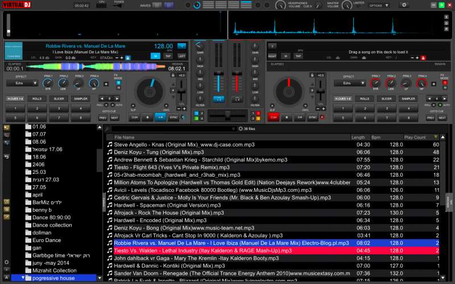Add effect slot with plus on right deck
Viewport: 455px width, 284px height.
click(433, 84)
